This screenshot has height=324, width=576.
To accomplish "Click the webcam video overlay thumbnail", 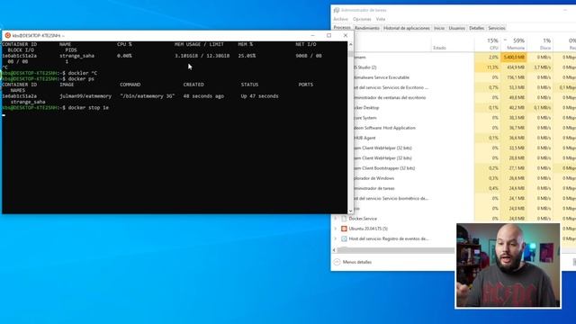I will coord(508,265).
